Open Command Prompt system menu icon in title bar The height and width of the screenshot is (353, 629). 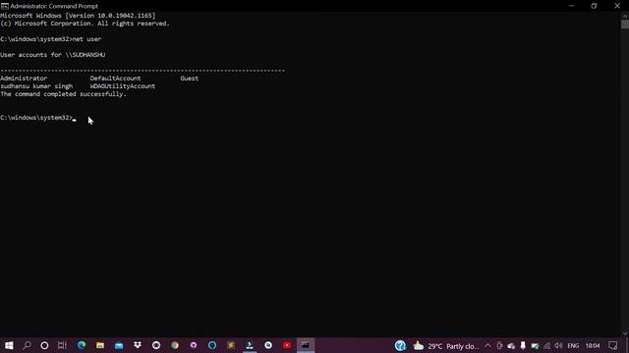click(4, 6)
